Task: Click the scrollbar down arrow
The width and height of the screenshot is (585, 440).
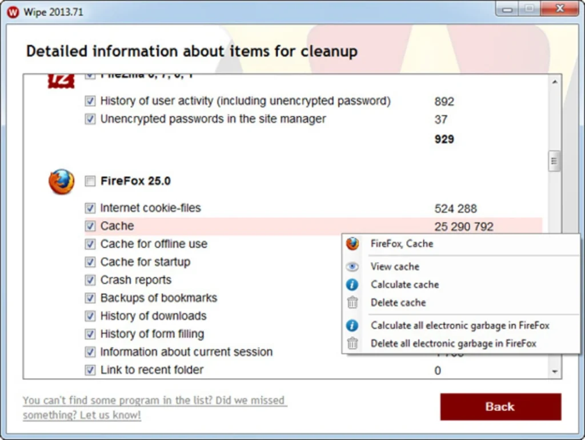Action: point(555,370)
